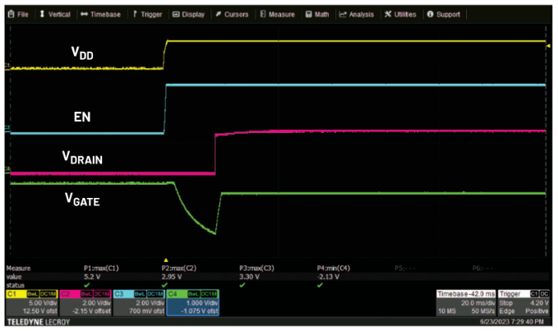This screenshot has width=558, height=331.
Task: Open the Trigger descriptor box
Action: point(525,304)
